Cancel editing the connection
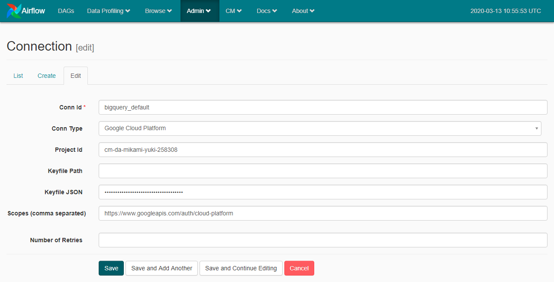 tap(299, 268)
